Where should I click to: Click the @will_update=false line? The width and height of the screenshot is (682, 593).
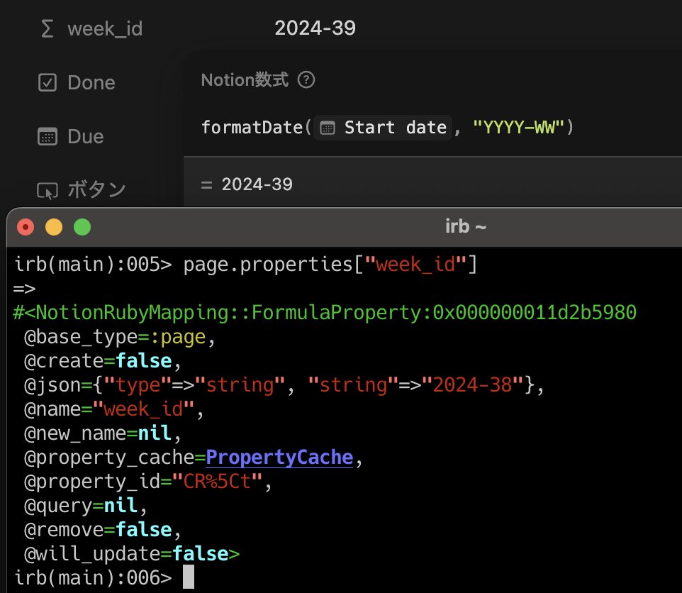[132, 554]
